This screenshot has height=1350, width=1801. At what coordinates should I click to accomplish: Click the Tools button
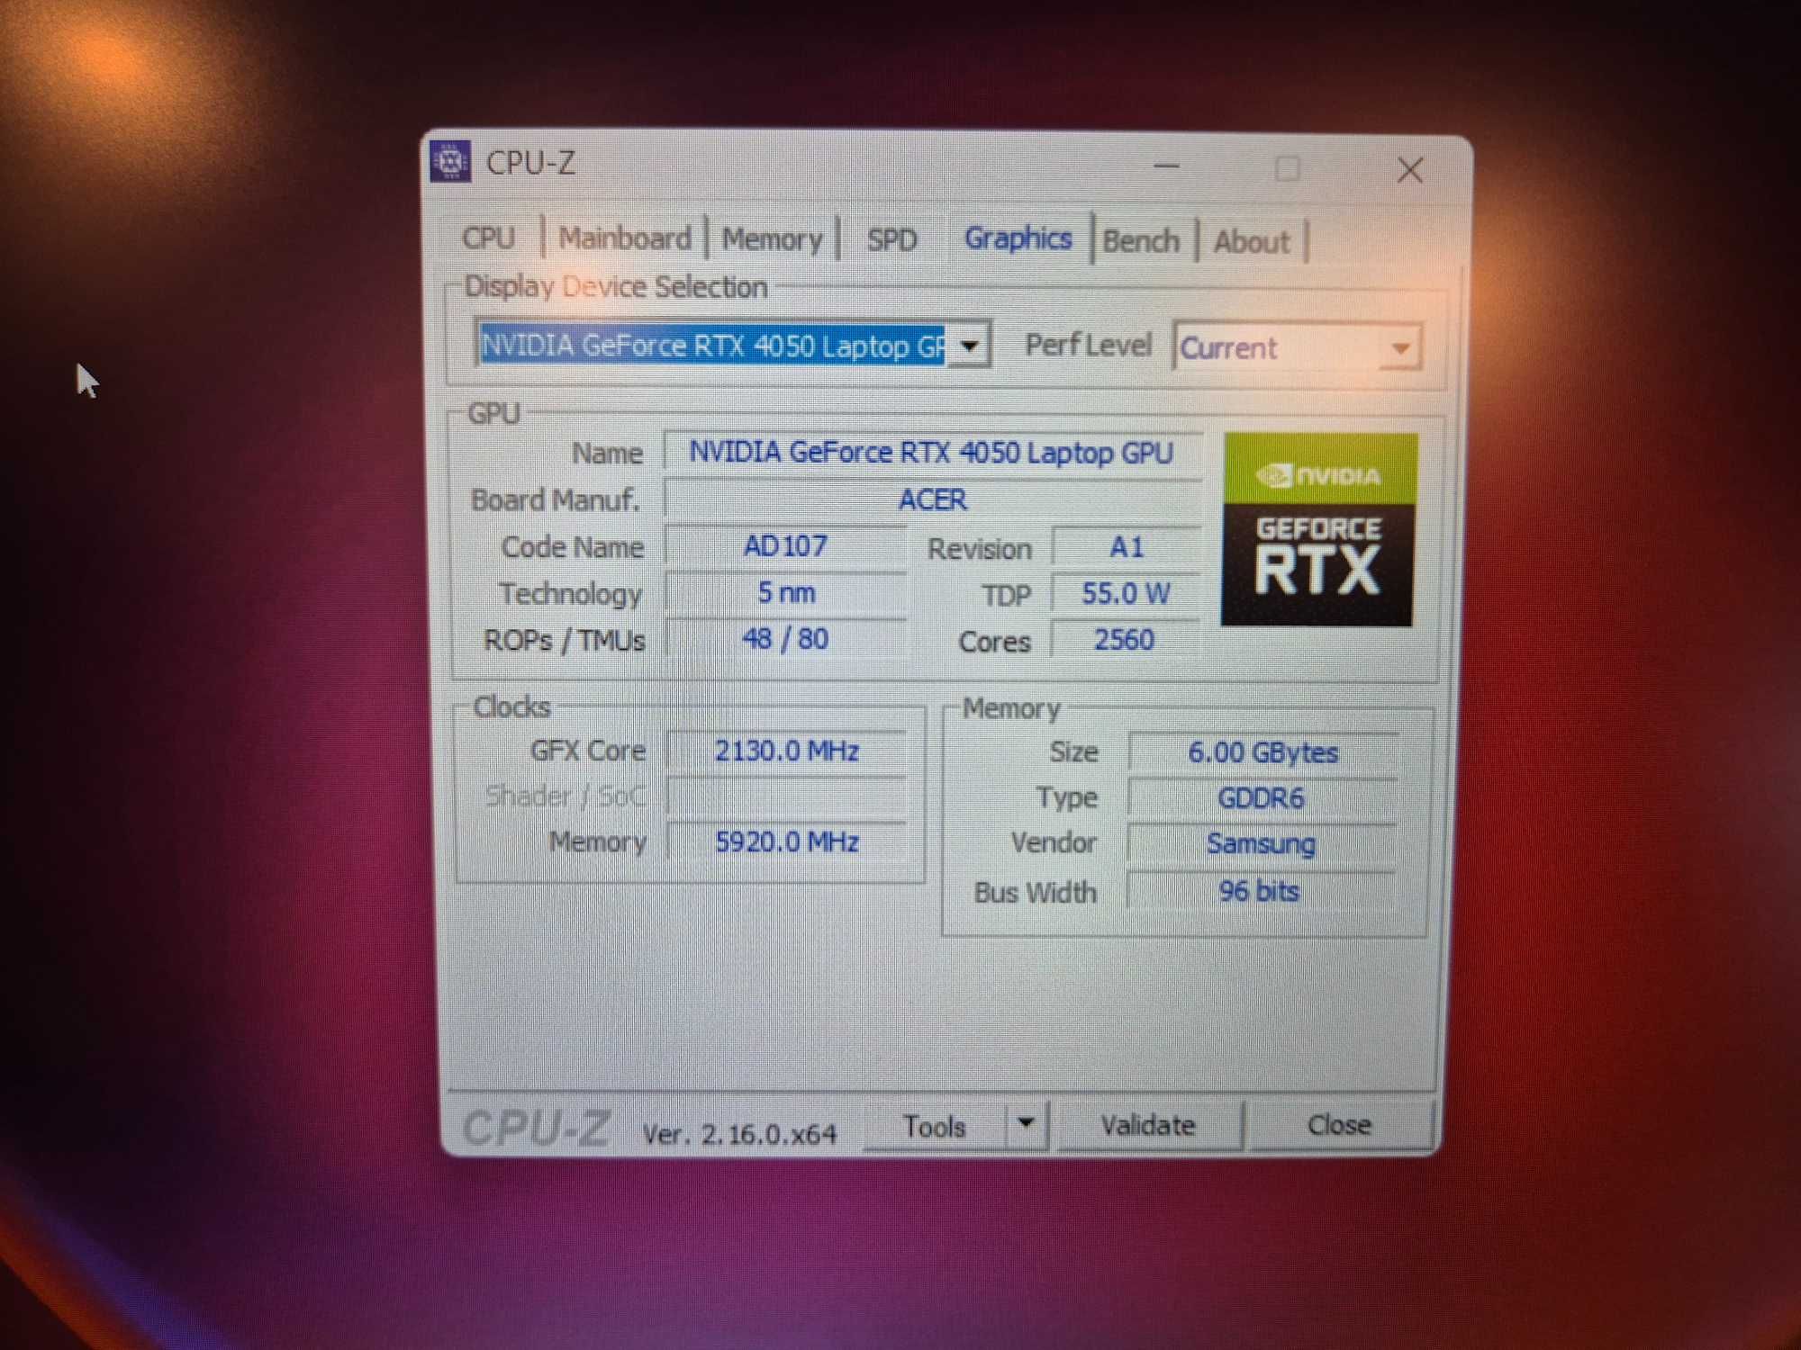click(x=935, y=1126)
